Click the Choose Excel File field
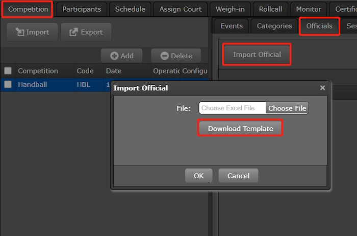Screen dimensions: 357x236 [232, 108]
